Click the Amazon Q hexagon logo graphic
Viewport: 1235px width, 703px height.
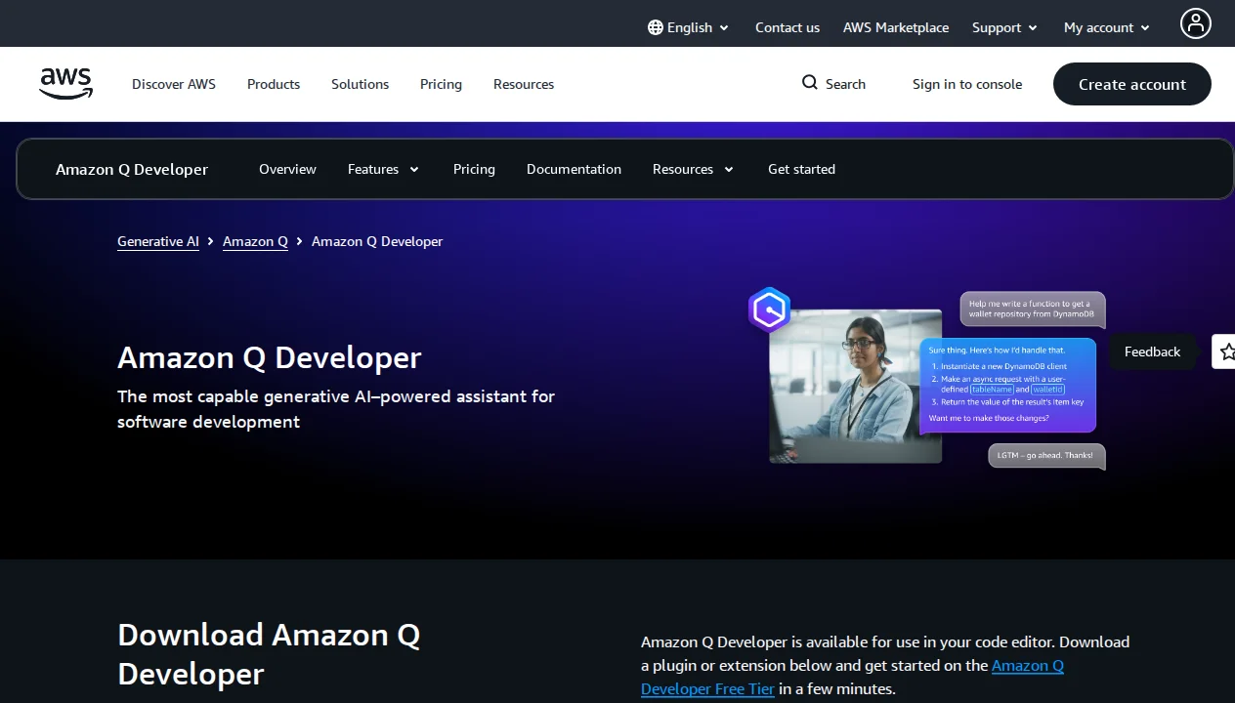(769, 310)
